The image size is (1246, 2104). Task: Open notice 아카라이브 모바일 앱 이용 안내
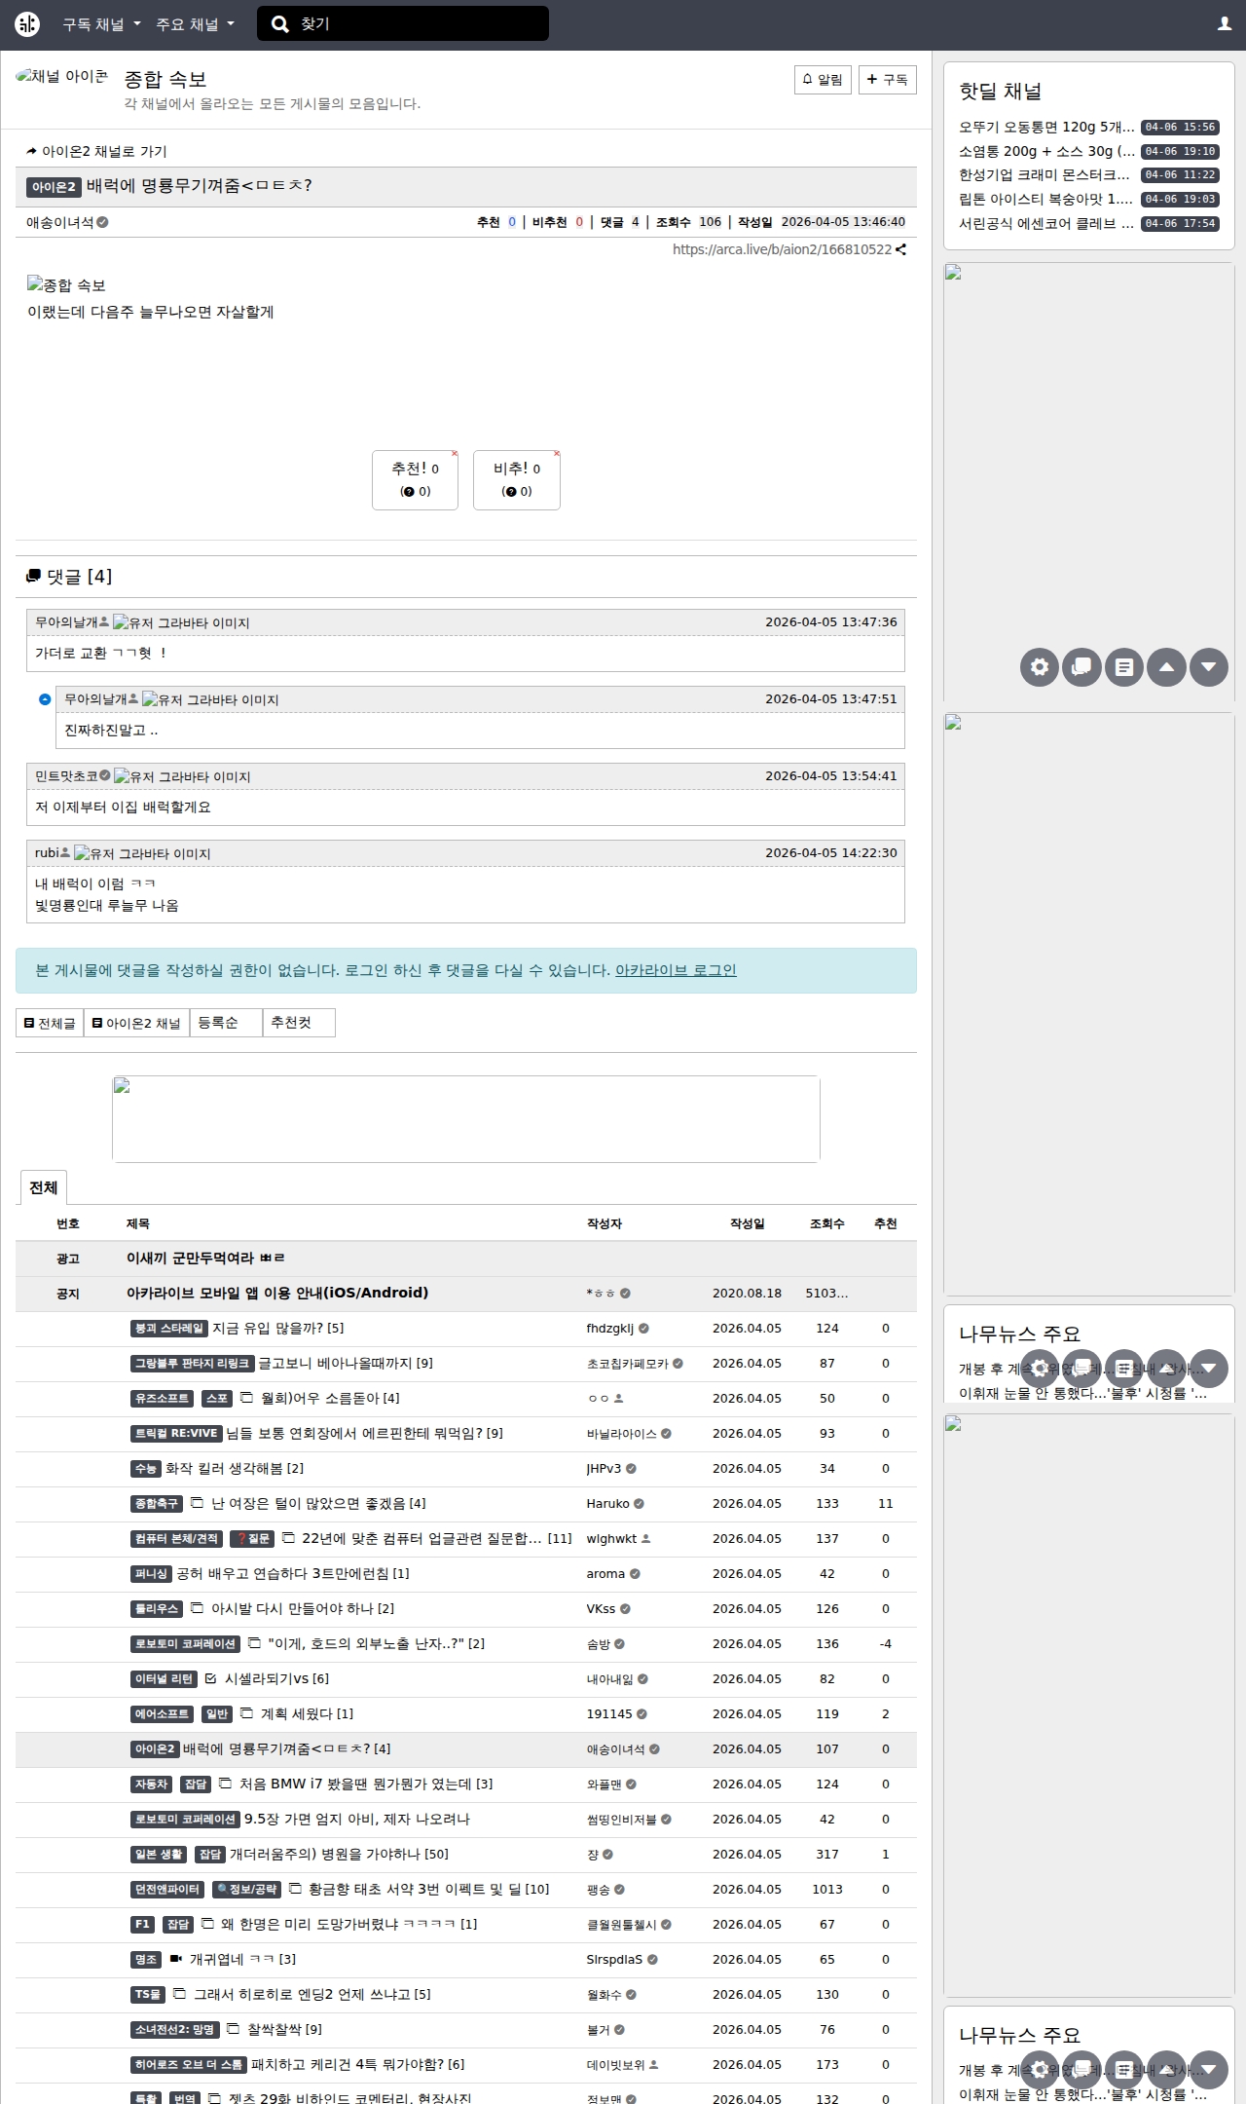click(x=277, y=1293)
